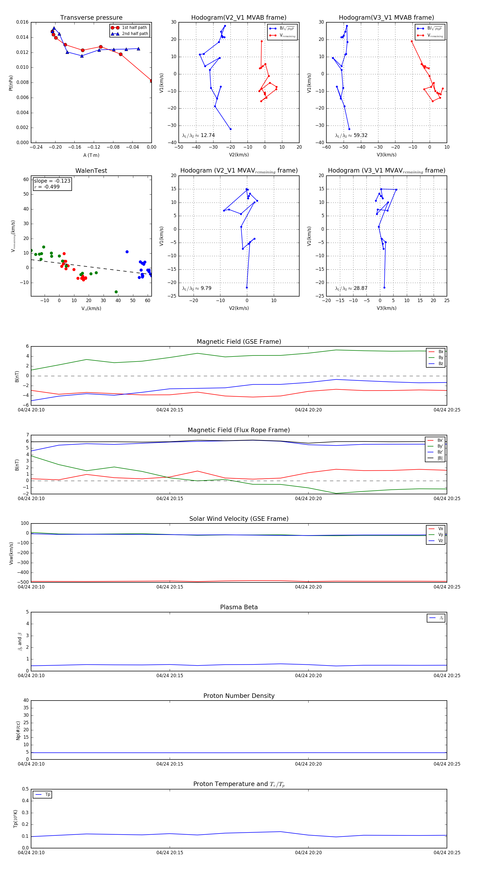This screenshot has width=478, height=876.
Task: Click the 'Transverse pressure' plot title
Action: pos(91,18)
